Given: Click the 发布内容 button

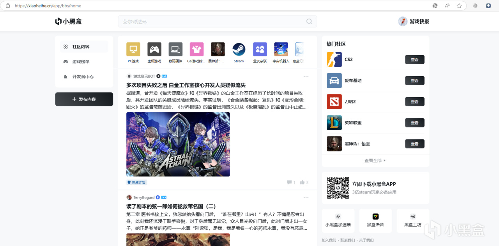Looking at the screenshot, I should pos(84,99).
